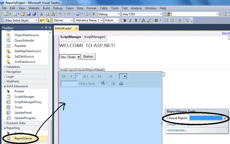Image resolution: width=230 pixels, height=144 pixels.
Task: Click the Paste clipboard icon
Action: [53, 14]
